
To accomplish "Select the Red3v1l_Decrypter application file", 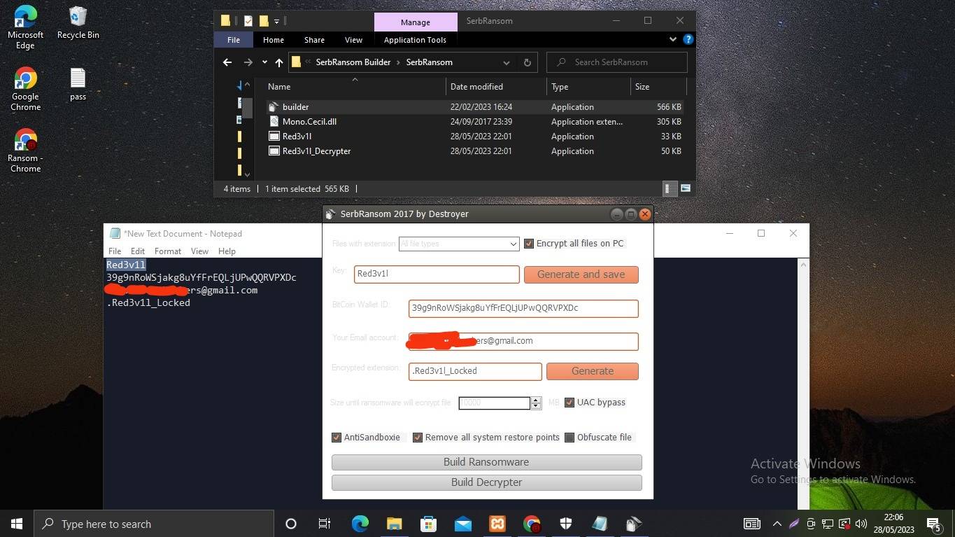I will [x=474, y=151].
